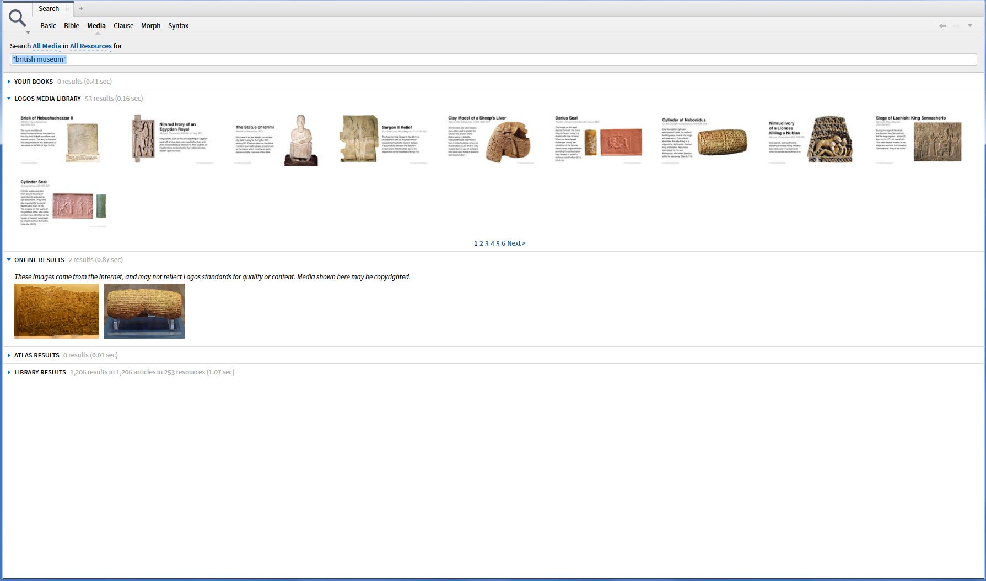This screenshot has height=581, width=986.
Task: Go to results page 2
Action: click(x=481, y=243)
